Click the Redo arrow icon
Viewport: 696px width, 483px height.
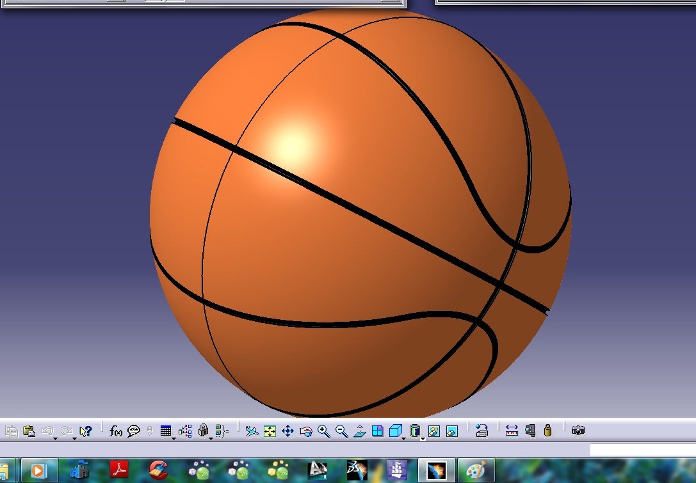coord(66,431)
